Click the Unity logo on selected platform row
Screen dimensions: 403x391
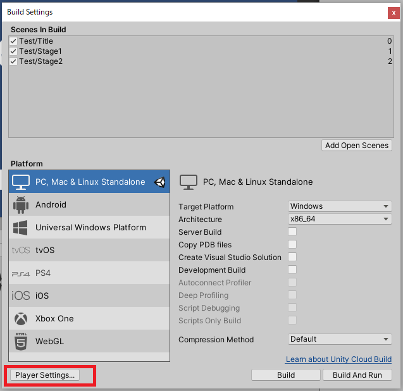159,182
